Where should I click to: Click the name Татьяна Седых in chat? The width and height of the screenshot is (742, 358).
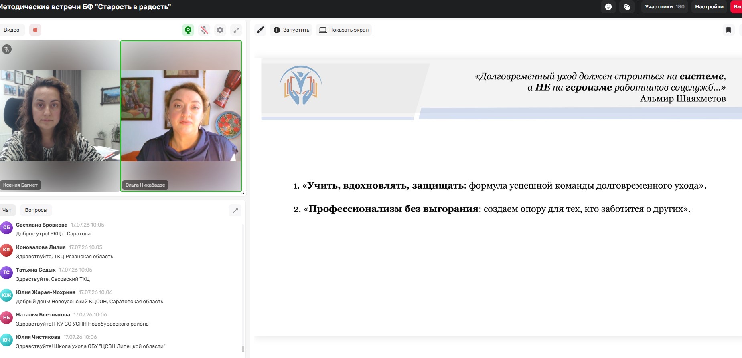(36, 270)
